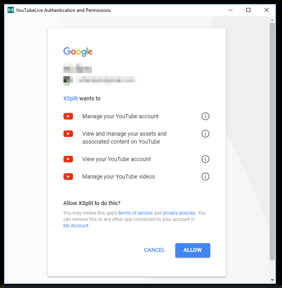Open info for View and manage your assets
The width and height of the screenshot is (282, 288).
pos(205,134)
